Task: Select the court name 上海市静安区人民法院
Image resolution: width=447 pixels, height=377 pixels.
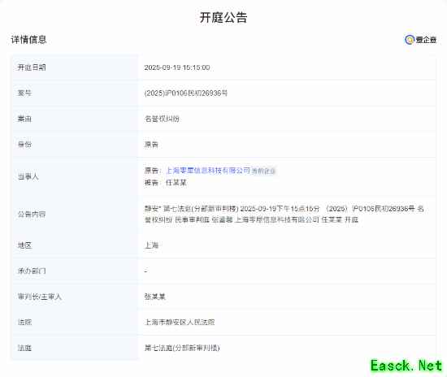Action: tap(180, 323)
